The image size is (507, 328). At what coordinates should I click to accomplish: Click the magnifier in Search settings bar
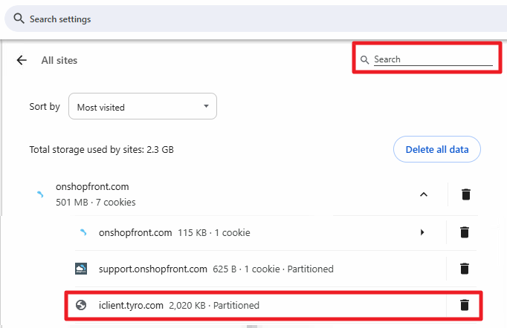coord(19,19)
